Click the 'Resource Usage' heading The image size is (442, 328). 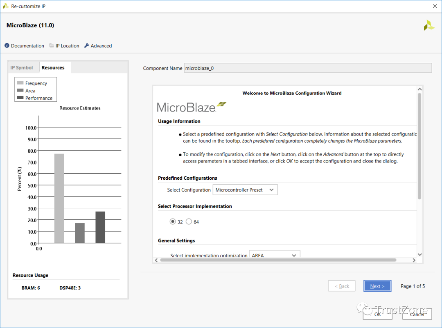(30, 275)
